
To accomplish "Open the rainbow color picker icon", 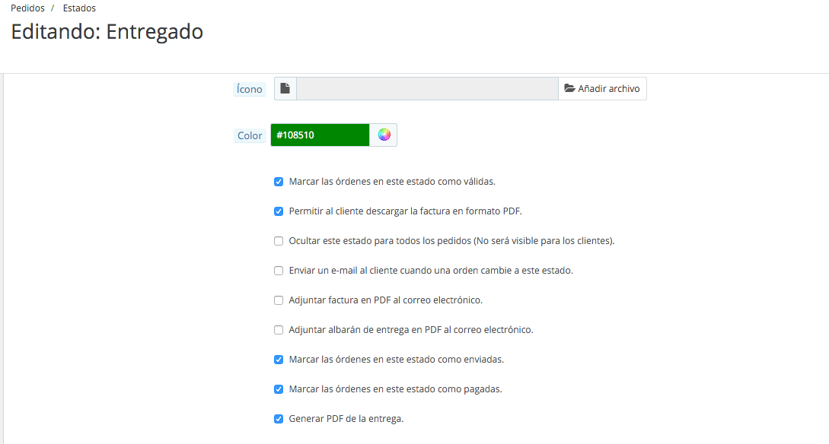I will click(384, 135).
